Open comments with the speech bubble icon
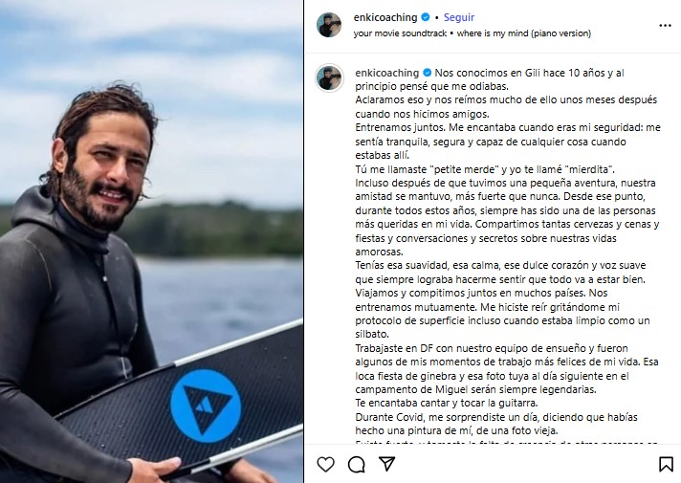The width and height of the screenshot is (681, 483). point(357,464)
